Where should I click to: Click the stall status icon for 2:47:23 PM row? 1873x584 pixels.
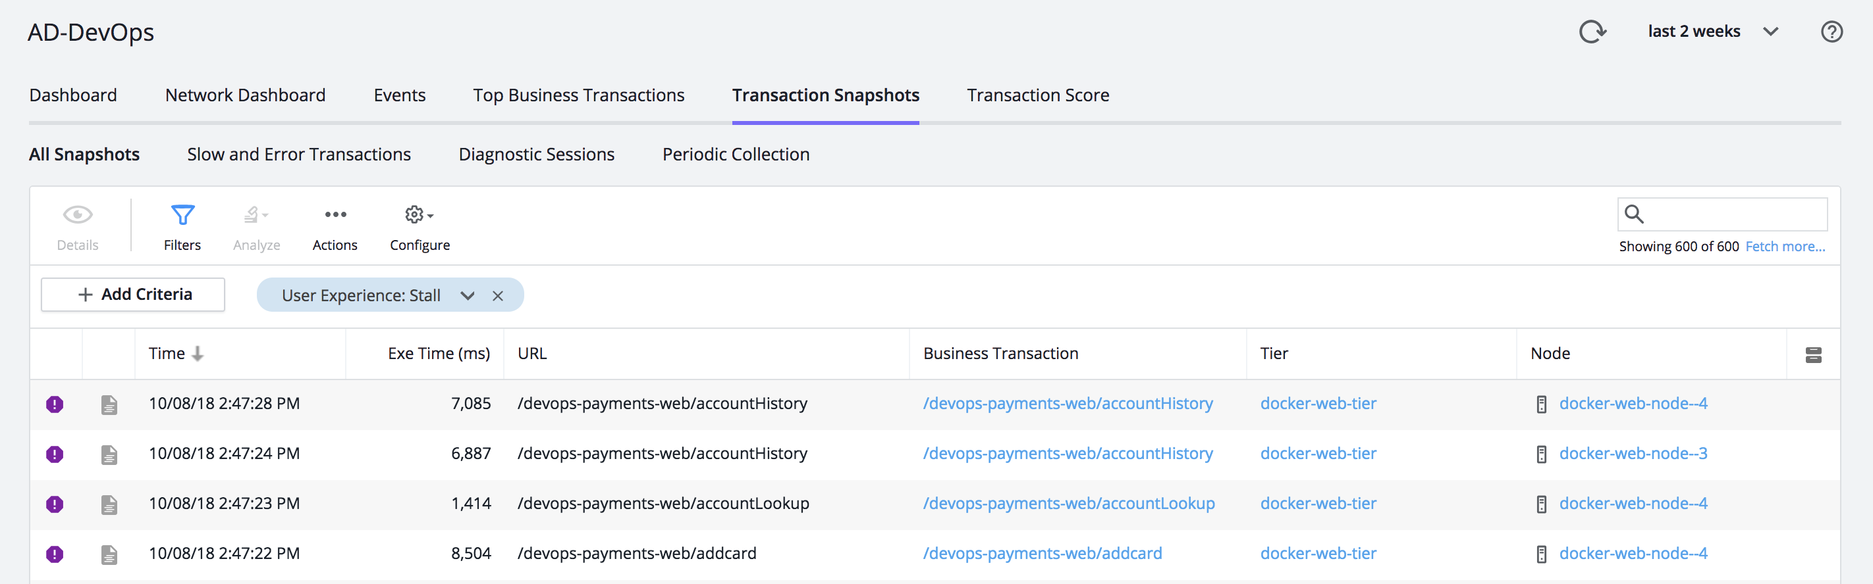tap(55, 504)
